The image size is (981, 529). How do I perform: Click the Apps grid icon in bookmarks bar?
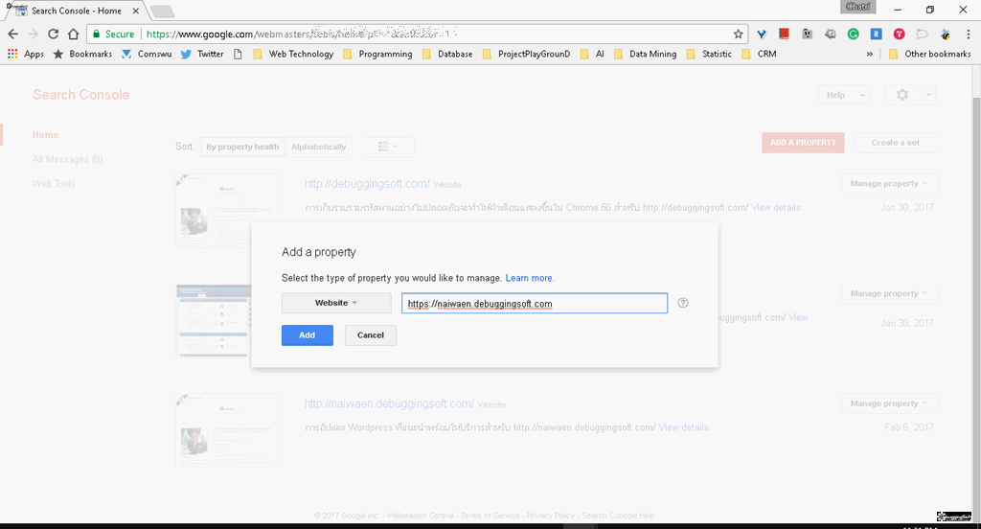pos(12,54)
